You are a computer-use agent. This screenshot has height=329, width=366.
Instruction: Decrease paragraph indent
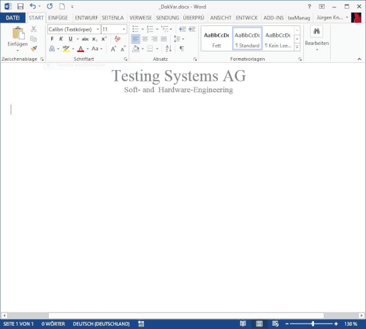point(182,29)
